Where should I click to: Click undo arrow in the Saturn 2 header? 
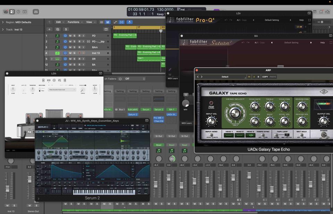(243, 43)
